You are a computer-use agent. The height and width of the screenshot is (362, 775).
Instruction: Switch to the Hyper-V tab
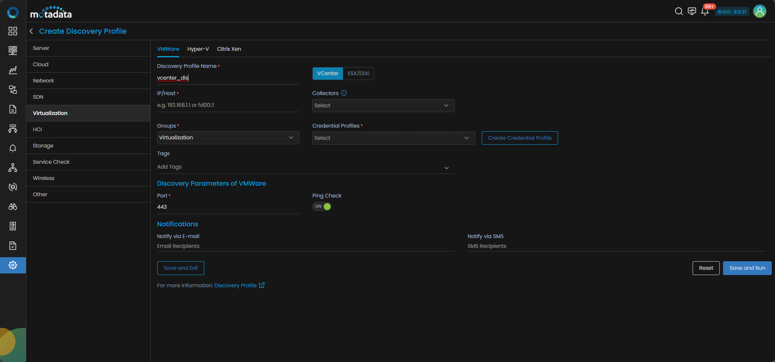tap(198, 49)
